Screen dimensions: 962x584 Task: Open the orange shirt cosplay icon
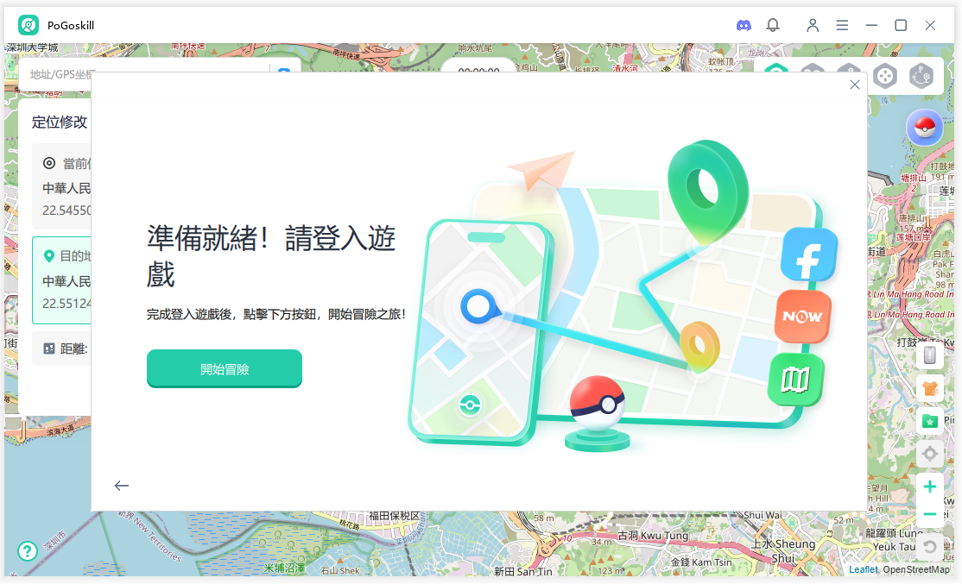930,388
